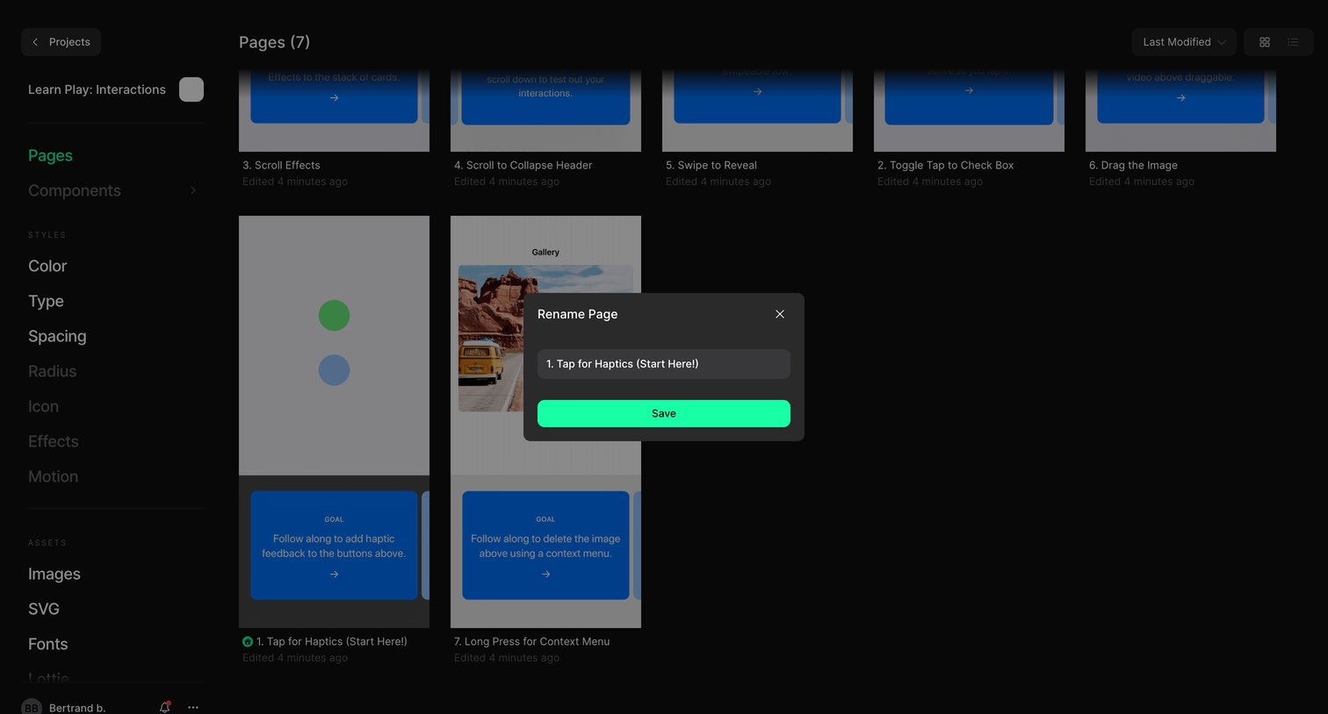Switch to grid view
The width and height of the screenshot is (1328, 714).
[1265, 42]
